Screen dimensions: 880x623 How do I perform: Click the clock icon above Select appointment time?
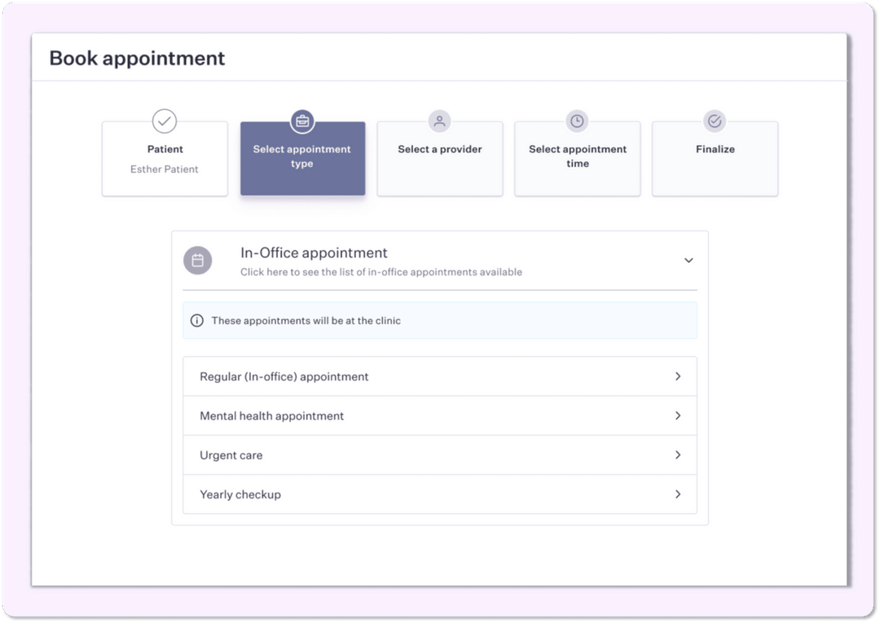point(577,121)
